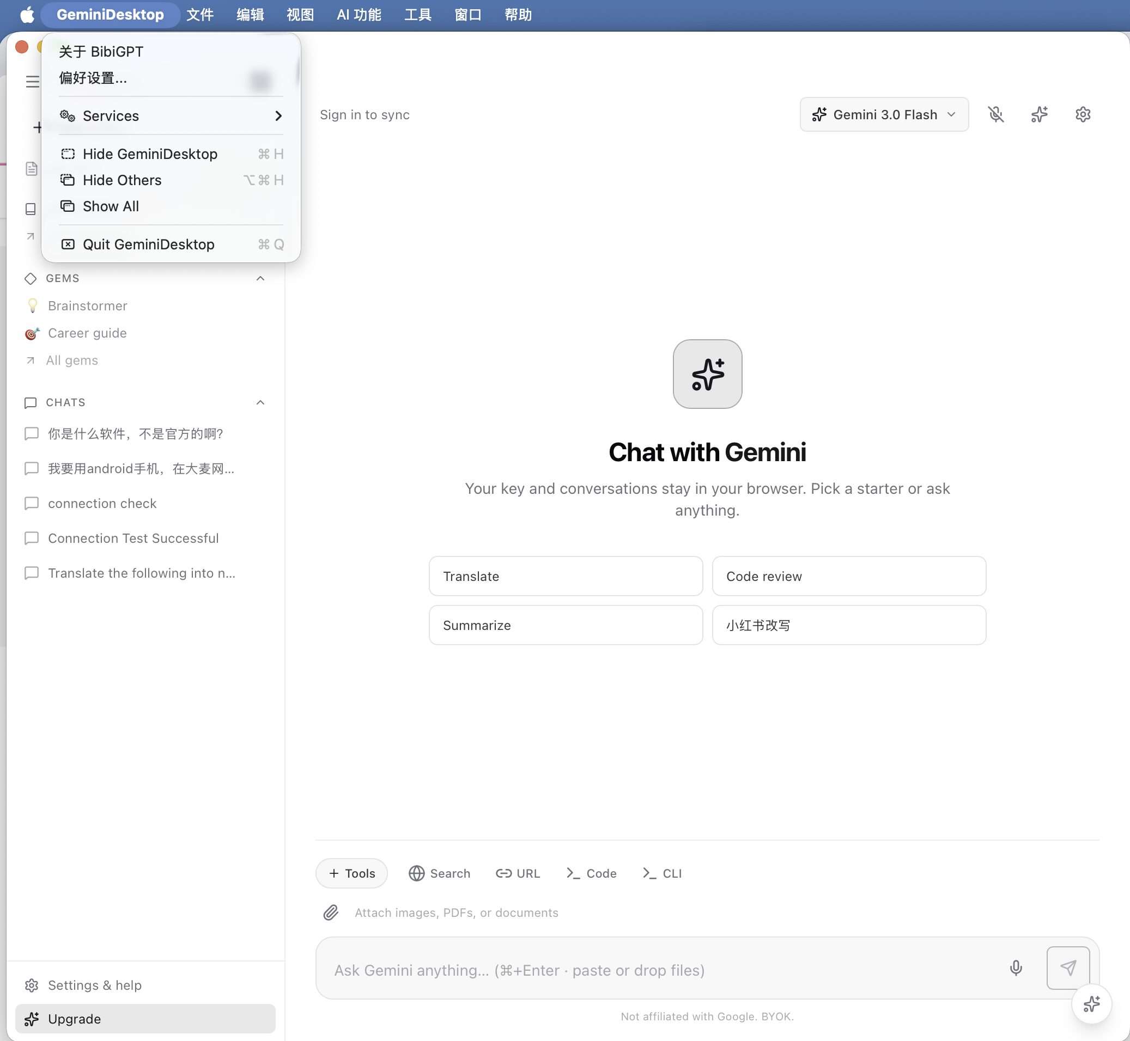Click the CHATS speech bubble icon
The width and height of the screenshot is (1130, 1041).
click(31, 402)
